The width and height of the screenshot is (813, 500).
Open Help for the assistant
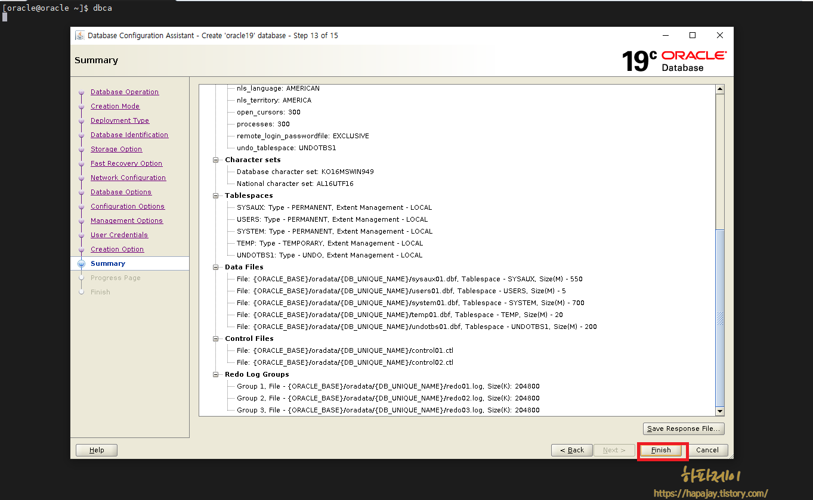pos(97,450)
